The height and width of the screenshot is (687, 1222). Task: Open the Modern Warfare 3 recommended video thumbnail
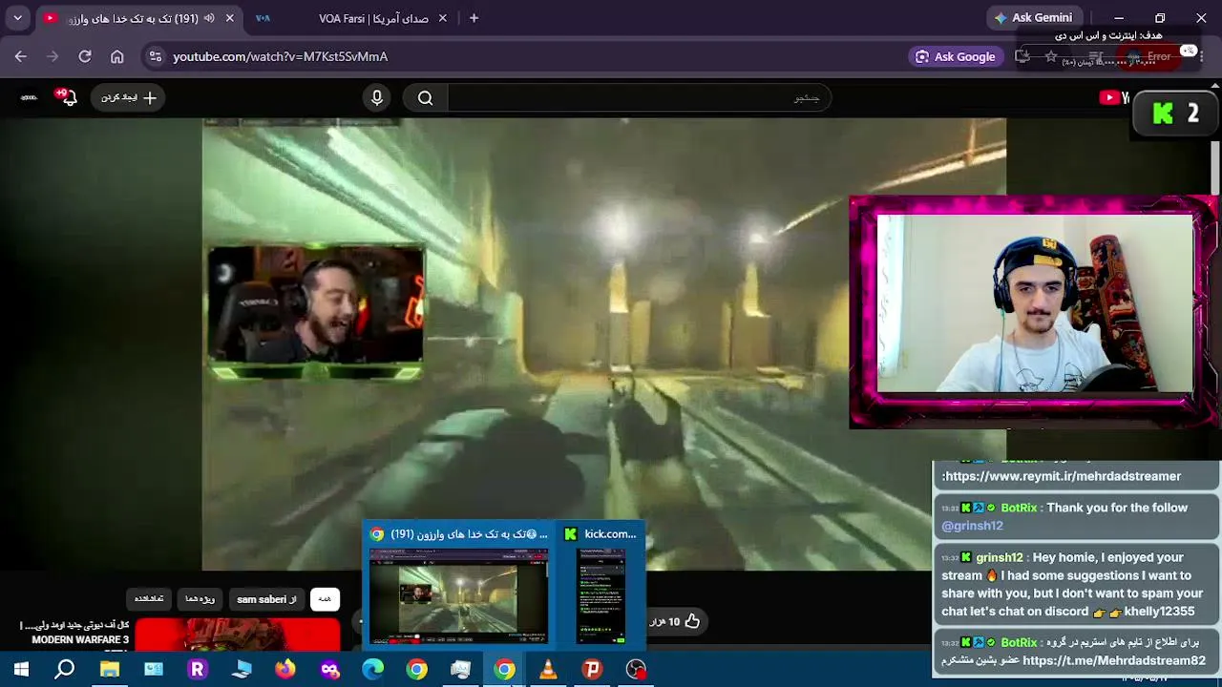click(237, 635)
